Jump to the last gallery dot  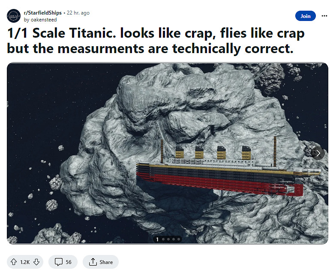[178, 239]
